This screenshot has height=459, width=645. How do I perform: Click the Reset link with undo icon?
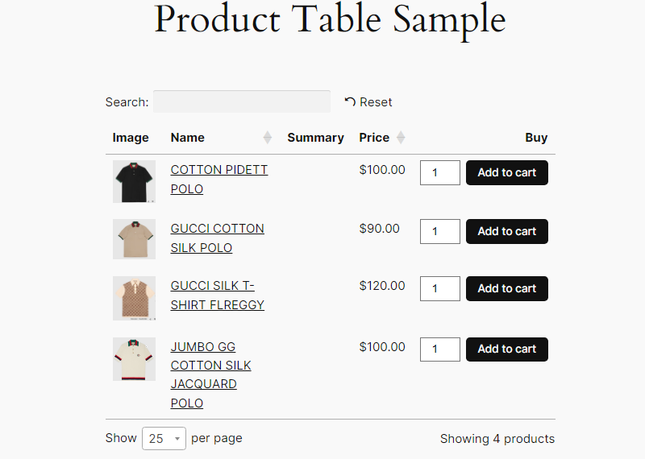pyautogui.click(x=368, y=102)
